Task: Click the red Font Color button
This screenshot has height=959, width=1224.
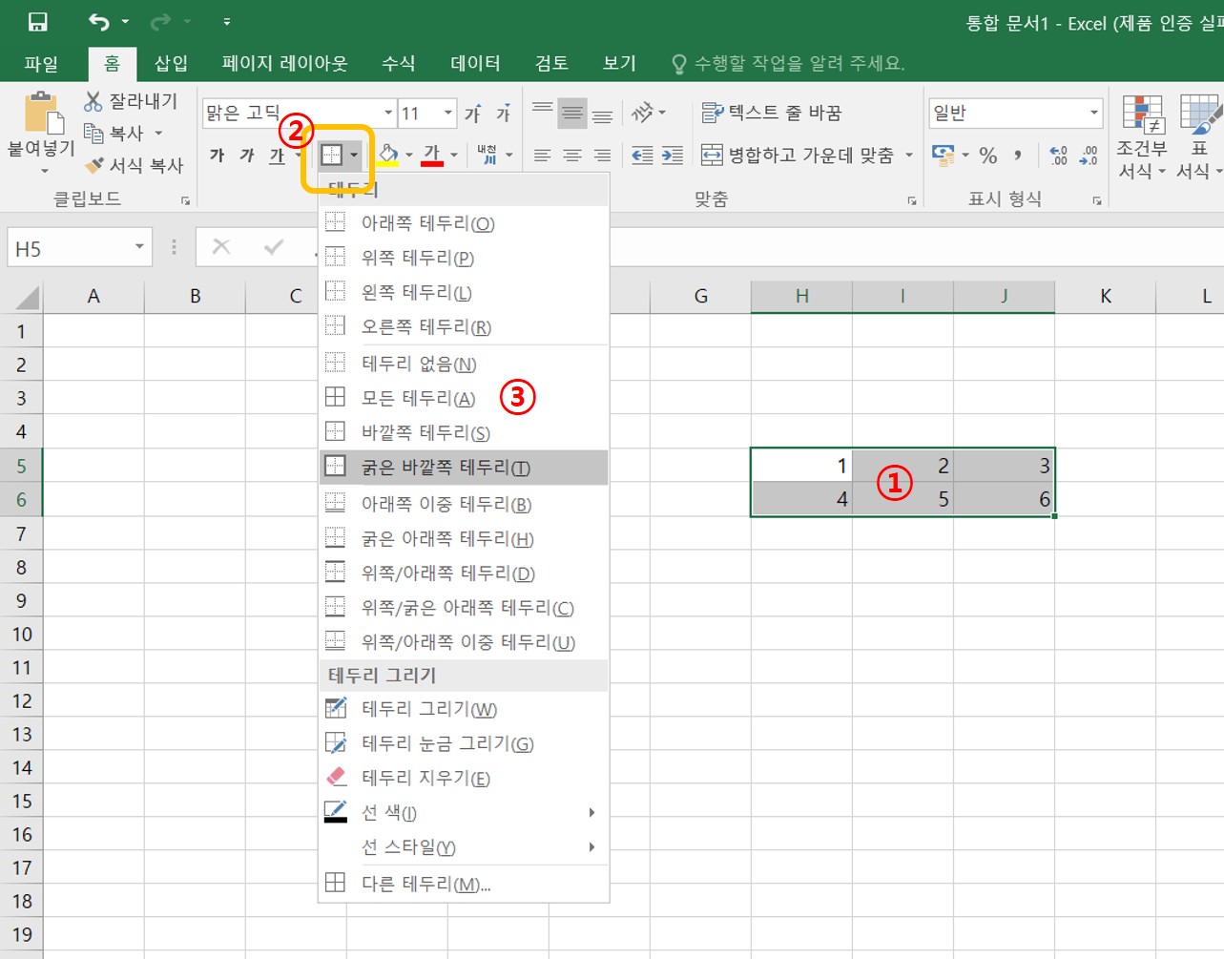Action: tap(432, 155)
